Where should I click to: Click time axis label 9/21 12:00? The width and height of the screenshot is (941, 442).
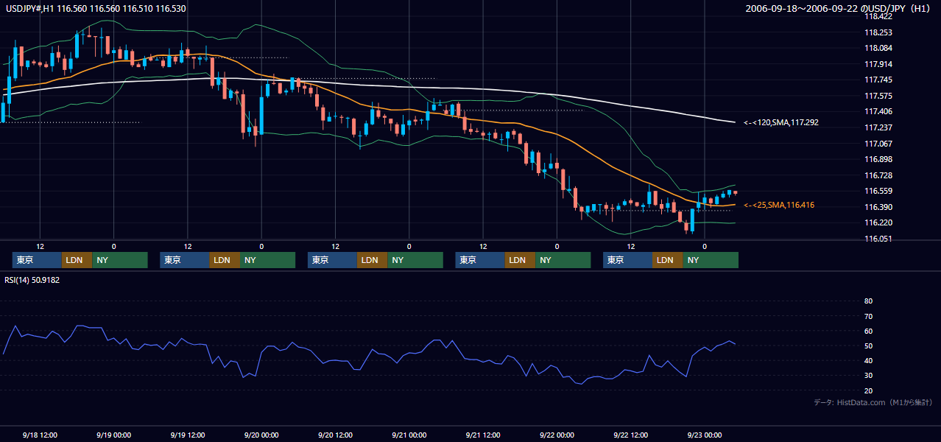(483, 435)
